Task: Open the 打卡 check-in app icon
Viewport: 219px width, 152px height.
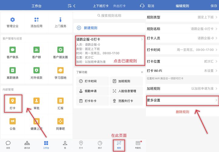Action: coord(12,103)
